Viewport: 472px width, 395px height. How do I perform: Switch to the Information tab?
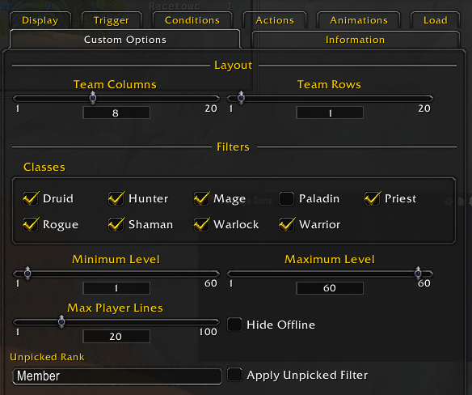click(x=356, y=40)
